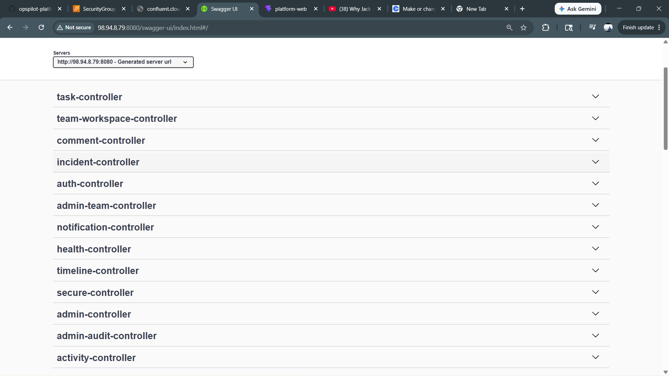
Task: Expand incident-controller chevron
Action: (x=595, y=162)
